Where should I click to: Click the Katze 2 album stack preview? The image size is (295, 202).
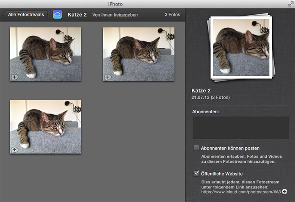tap(241, 48)
